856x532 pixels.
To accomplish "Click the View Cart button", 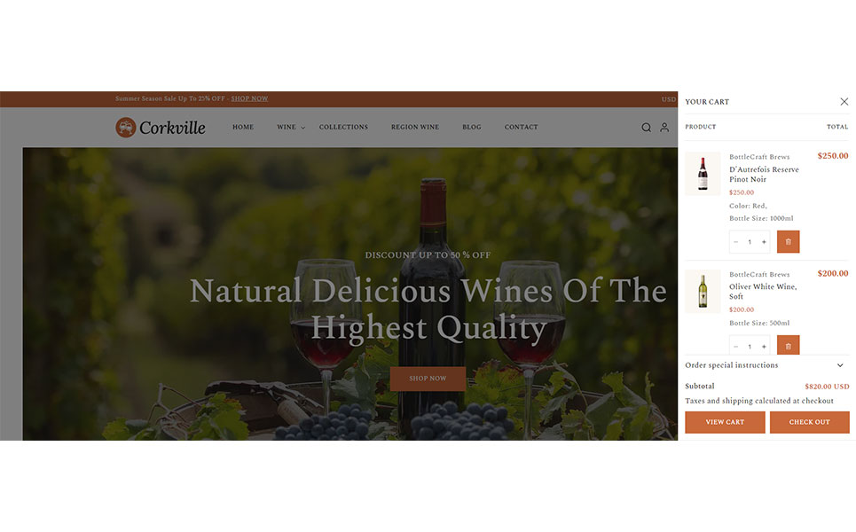I will coord(725,422).
